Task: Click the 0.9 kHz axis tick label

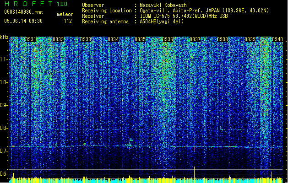Action: tap(4, 105)
